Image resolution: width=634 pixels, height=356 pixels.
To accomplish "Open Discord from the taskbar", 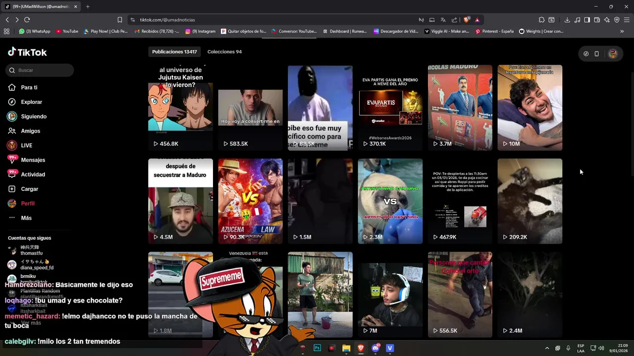I will click(x=375, y=348).
